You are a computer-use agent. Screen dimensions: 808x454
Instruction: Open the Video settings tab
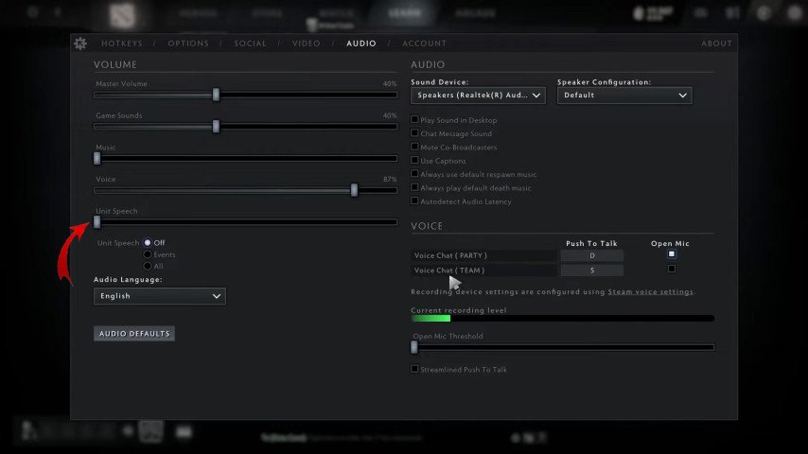[x=307, y=44]
